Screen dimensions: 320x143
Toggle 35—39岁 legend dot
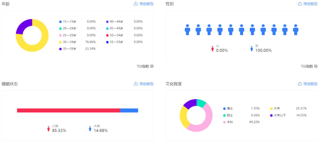60,49
